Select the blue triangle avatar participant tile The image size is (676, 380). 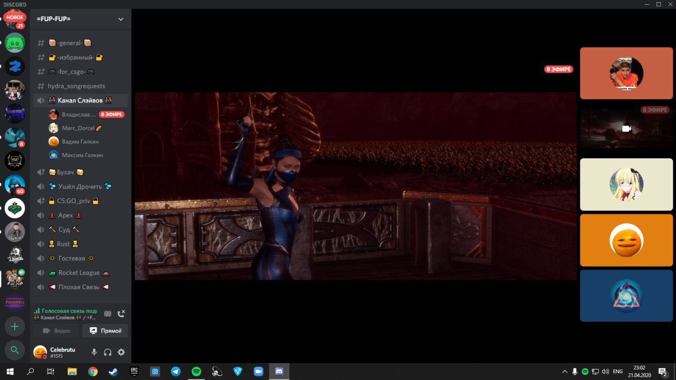[x=626, y=296]
